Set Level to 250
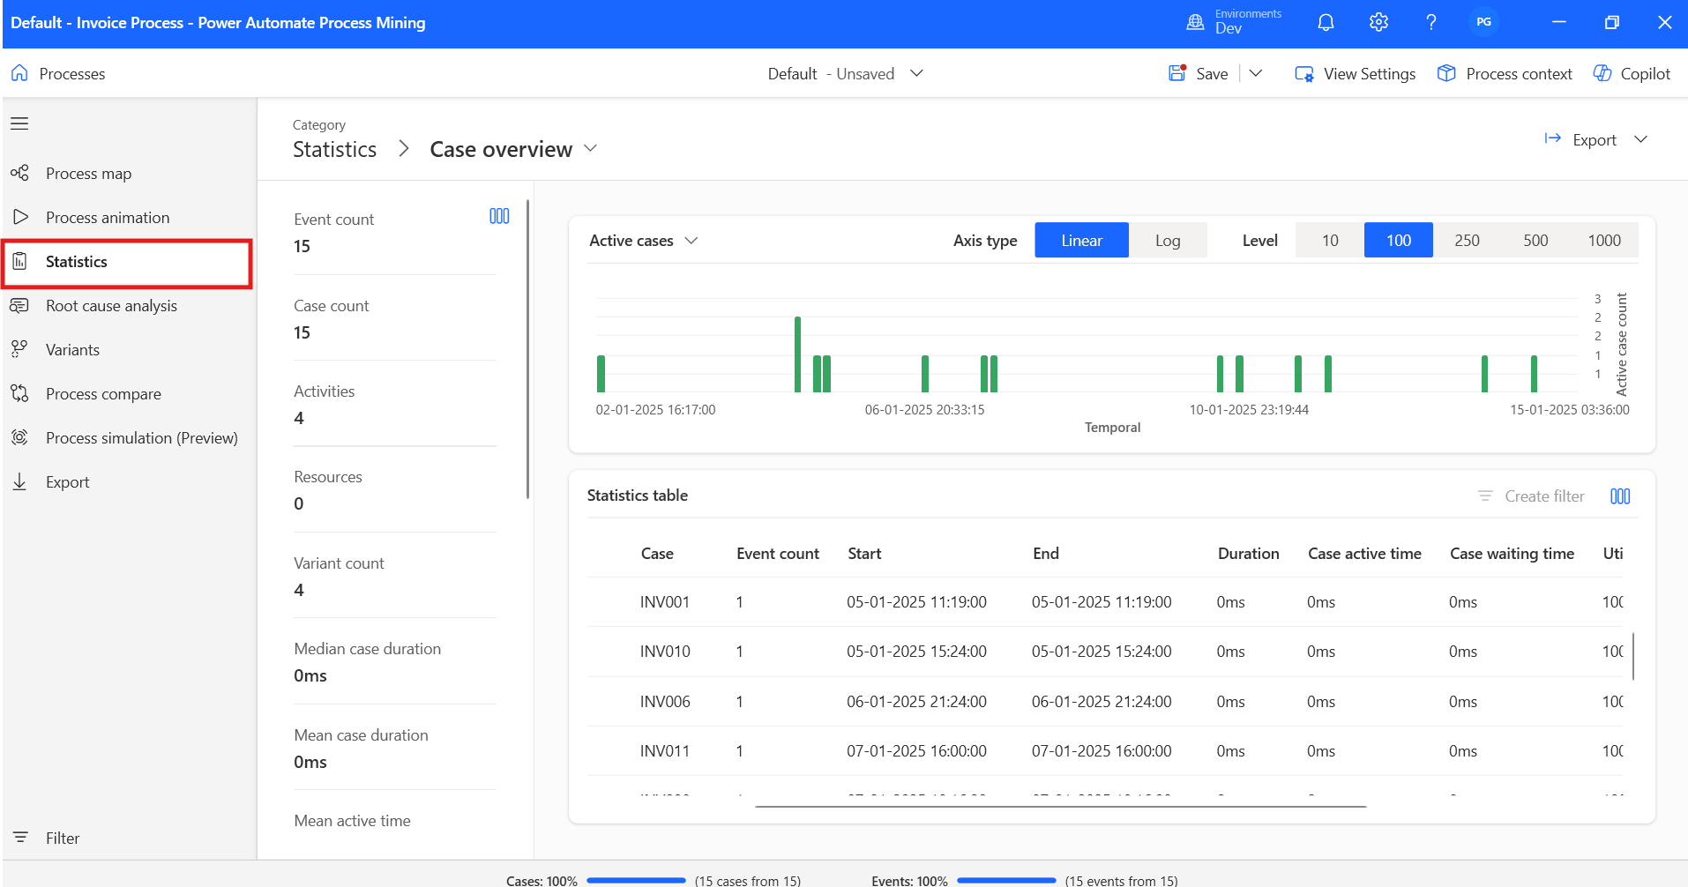Viewport: 1688px width, 887px height. point(1467,241)
